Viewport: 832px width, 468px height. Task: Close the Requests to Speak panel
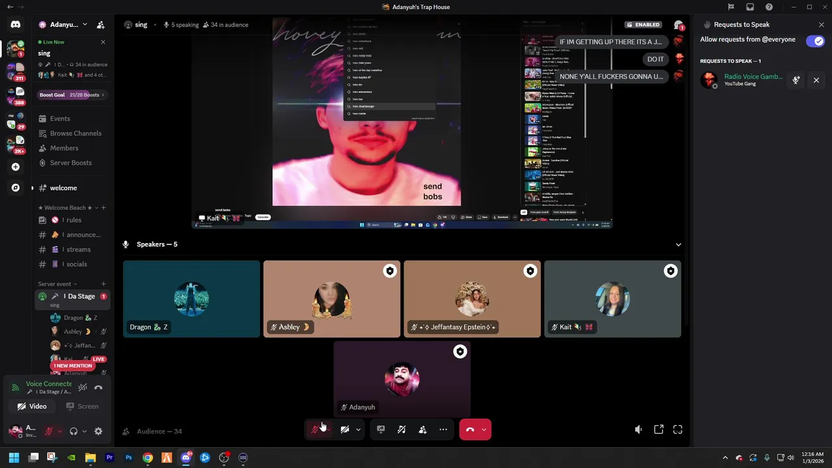(x=822, y=25)
